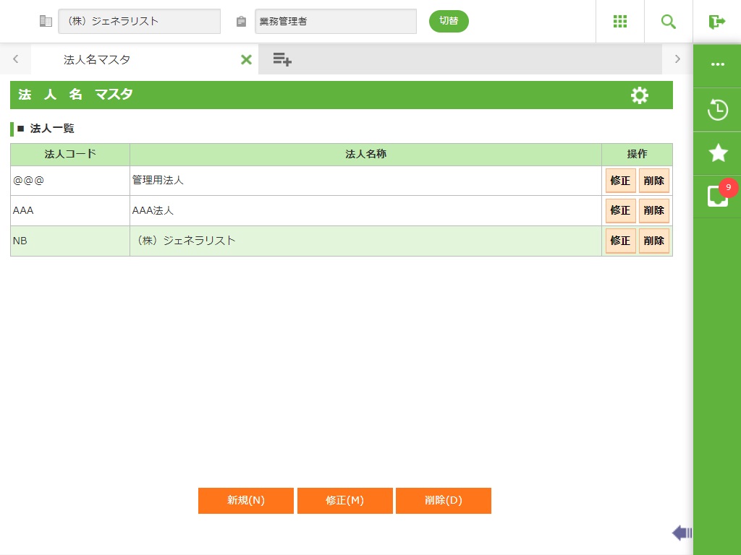Close the 法人名マスタ tab
This screenshot has width=741, height=555.
(246, 59)
